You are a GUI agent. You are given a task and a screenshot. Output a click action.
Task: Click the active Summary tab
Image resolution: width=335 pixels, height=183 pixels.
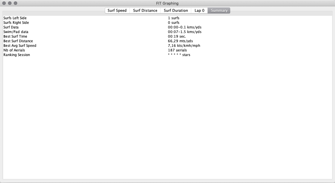coord(219,10)
